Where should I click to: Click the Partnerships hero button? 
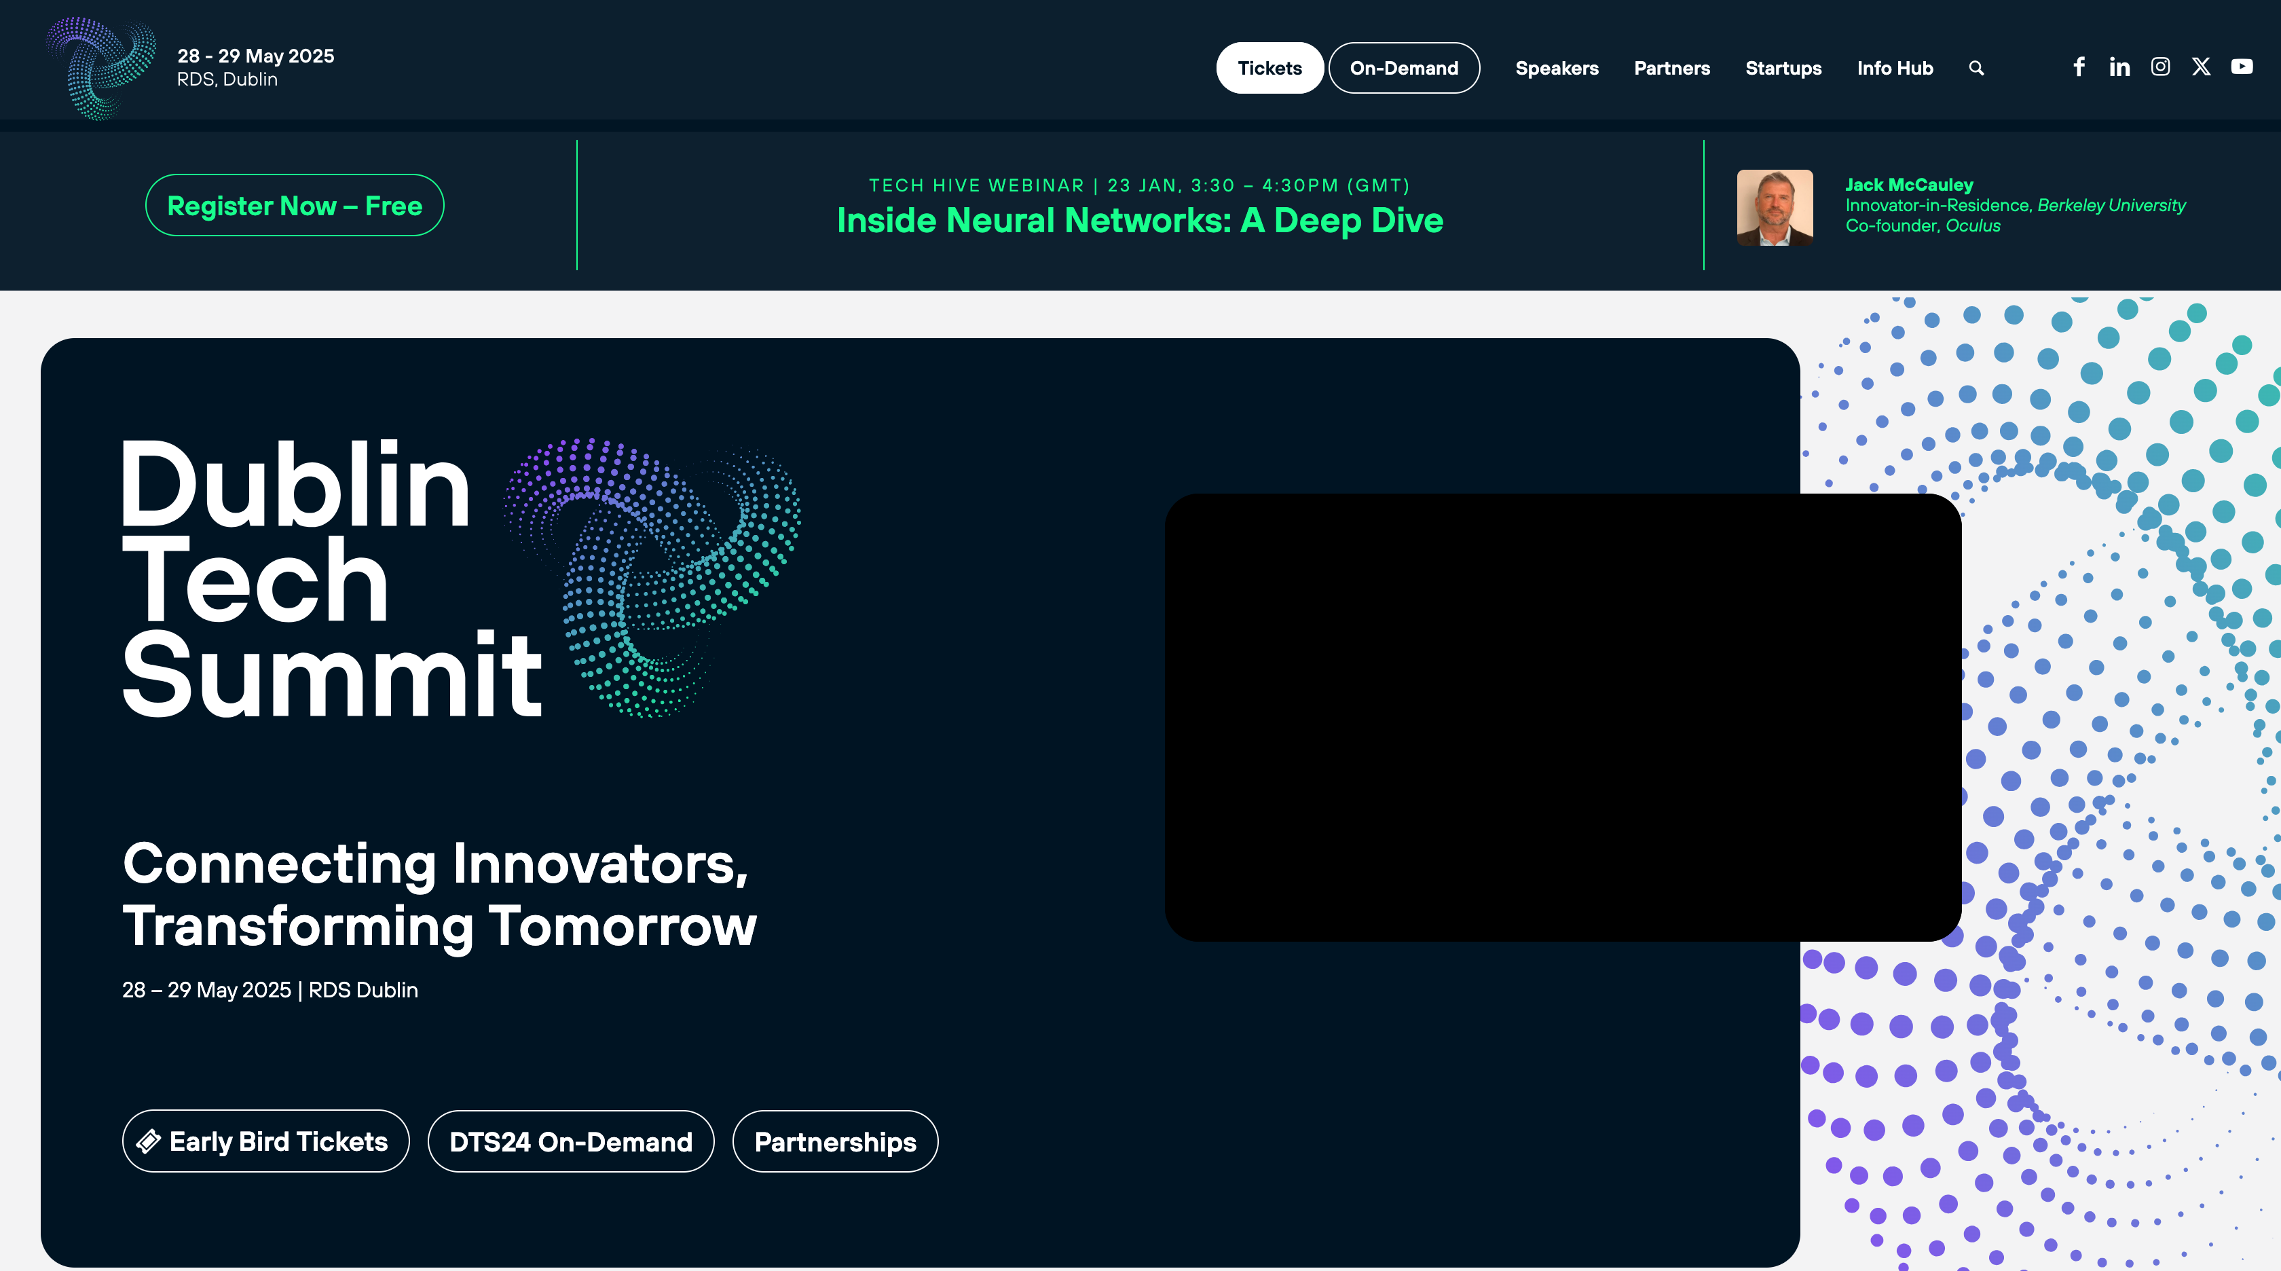click(834, 1141)
